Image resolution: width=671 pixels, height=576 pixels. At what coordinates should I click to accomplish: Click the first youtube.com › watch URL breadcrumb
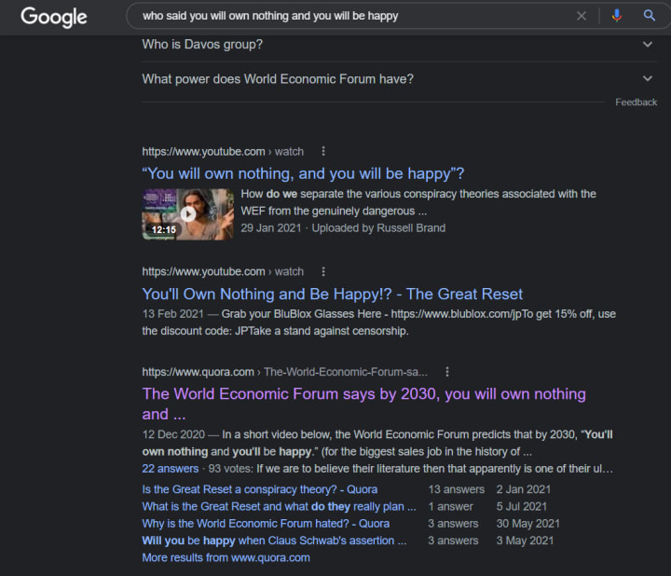[x=223, y=152]
